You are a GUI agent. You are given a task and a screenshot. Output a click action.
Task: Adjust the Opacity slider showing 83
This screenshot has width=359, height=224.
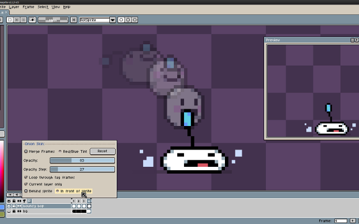tap(82, 161)
